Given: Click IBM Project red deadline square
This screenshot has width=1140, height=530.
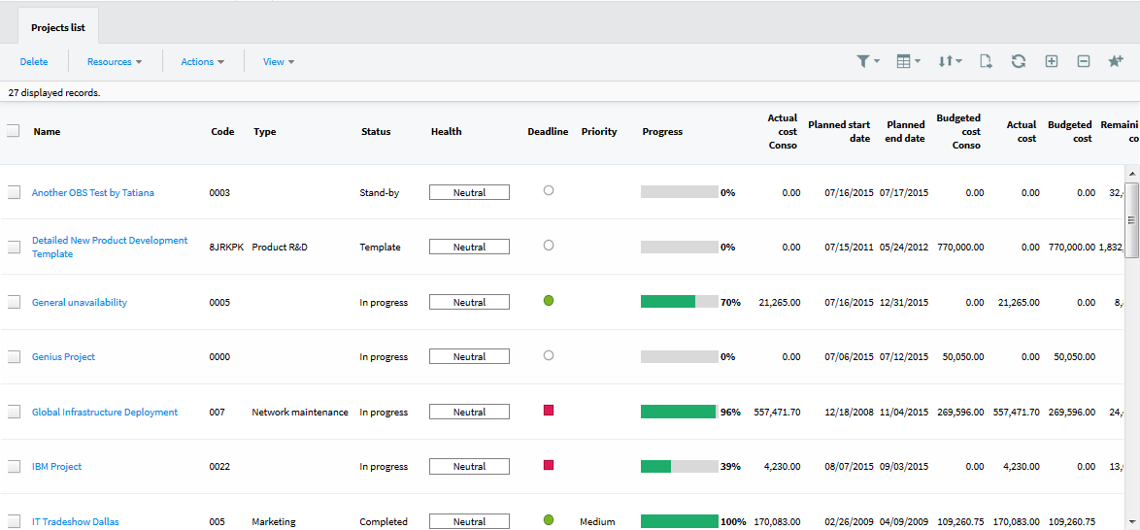Looking at the screenshot, I should tap(549, 465).
